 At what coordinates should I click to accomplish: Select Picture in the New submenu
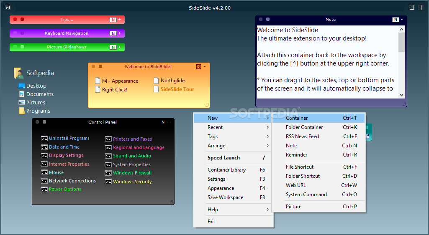coord(319,207)
